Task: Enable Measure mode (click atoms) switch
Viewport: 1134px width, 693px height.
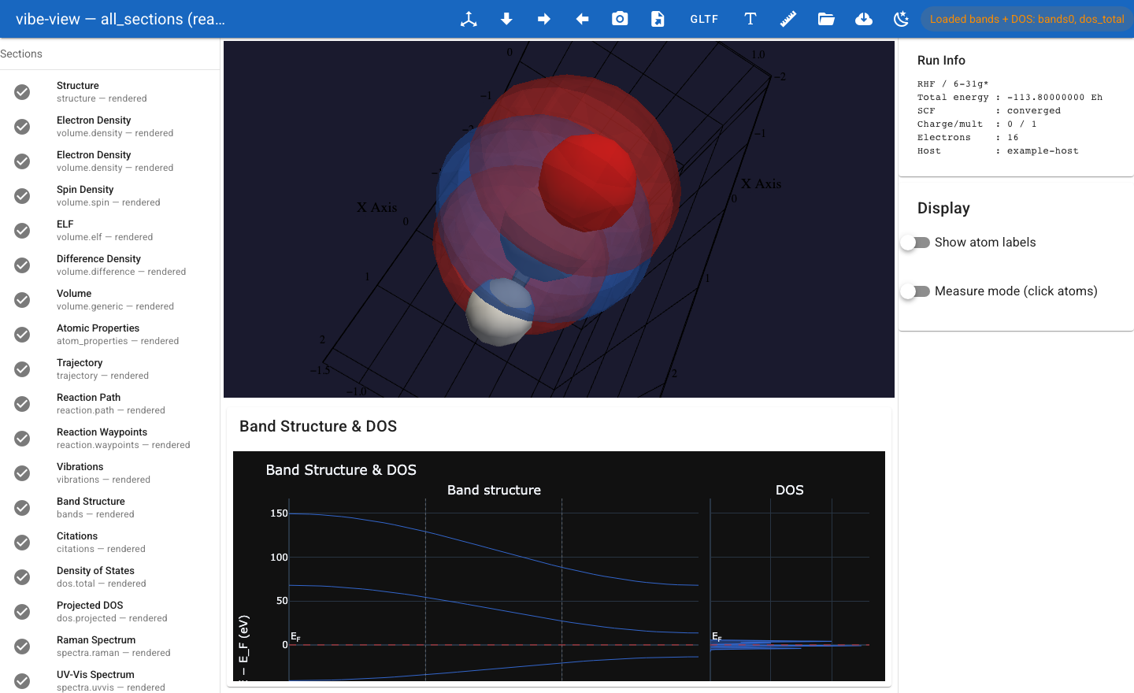Action: point(915,291)
